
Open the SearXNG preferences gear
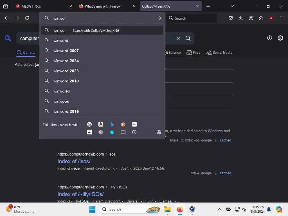[x=280, y=38]
